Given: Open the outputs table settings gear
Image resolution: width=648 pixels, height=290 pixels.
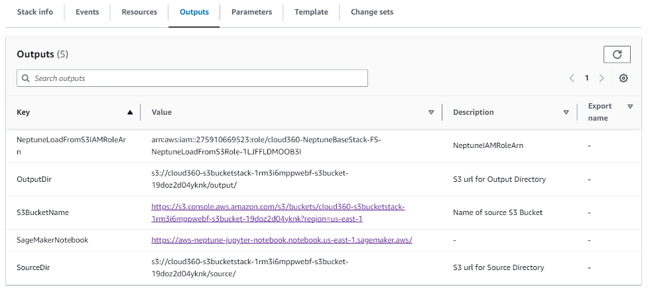Looking at the screenshot, I should coord(623,78).
